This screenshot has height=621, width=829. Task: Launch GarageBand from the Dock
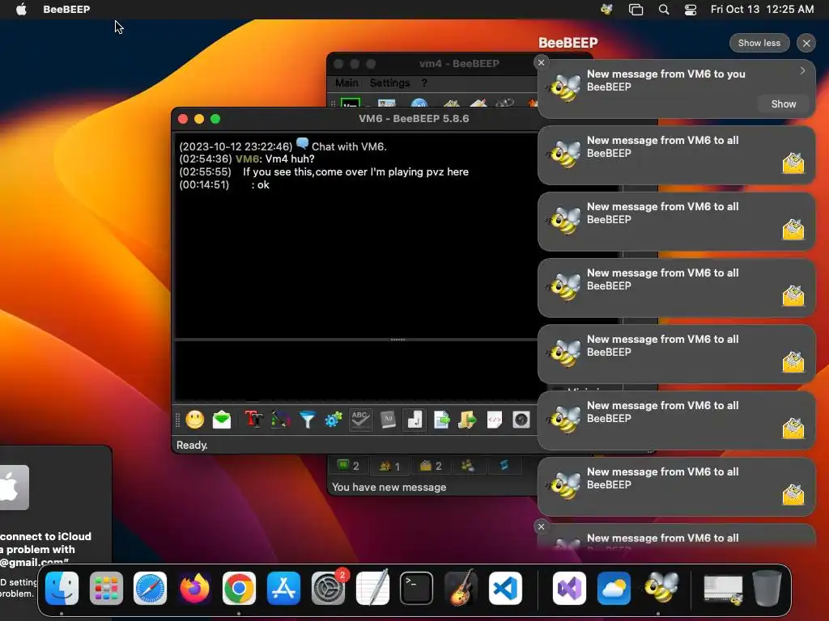click(x=461, y=588)
